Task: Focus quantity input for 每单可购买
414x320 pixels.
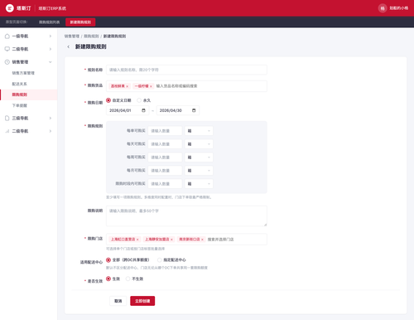Action: (x=165, y=131)
